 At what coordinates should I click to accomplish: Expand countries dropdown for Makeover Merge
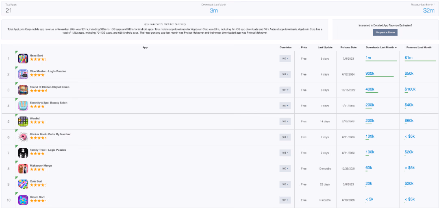(285, 169)
